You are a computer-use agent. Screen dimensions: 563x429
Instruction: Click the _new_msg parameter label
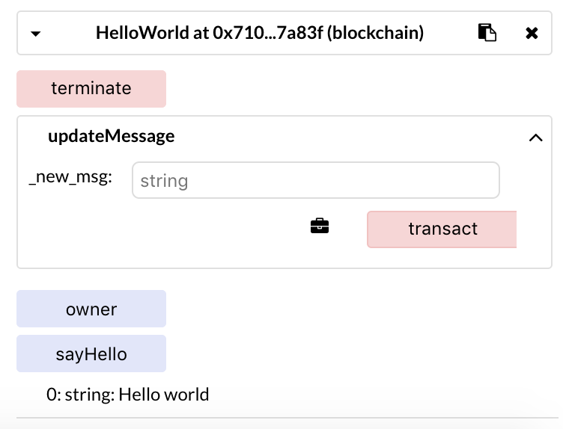click(70, 176)
